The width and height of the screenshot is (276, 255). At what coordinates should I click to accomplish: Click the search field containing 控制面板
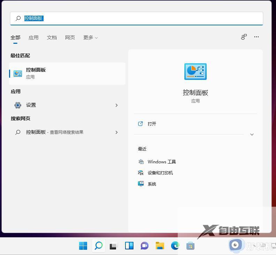136,18
